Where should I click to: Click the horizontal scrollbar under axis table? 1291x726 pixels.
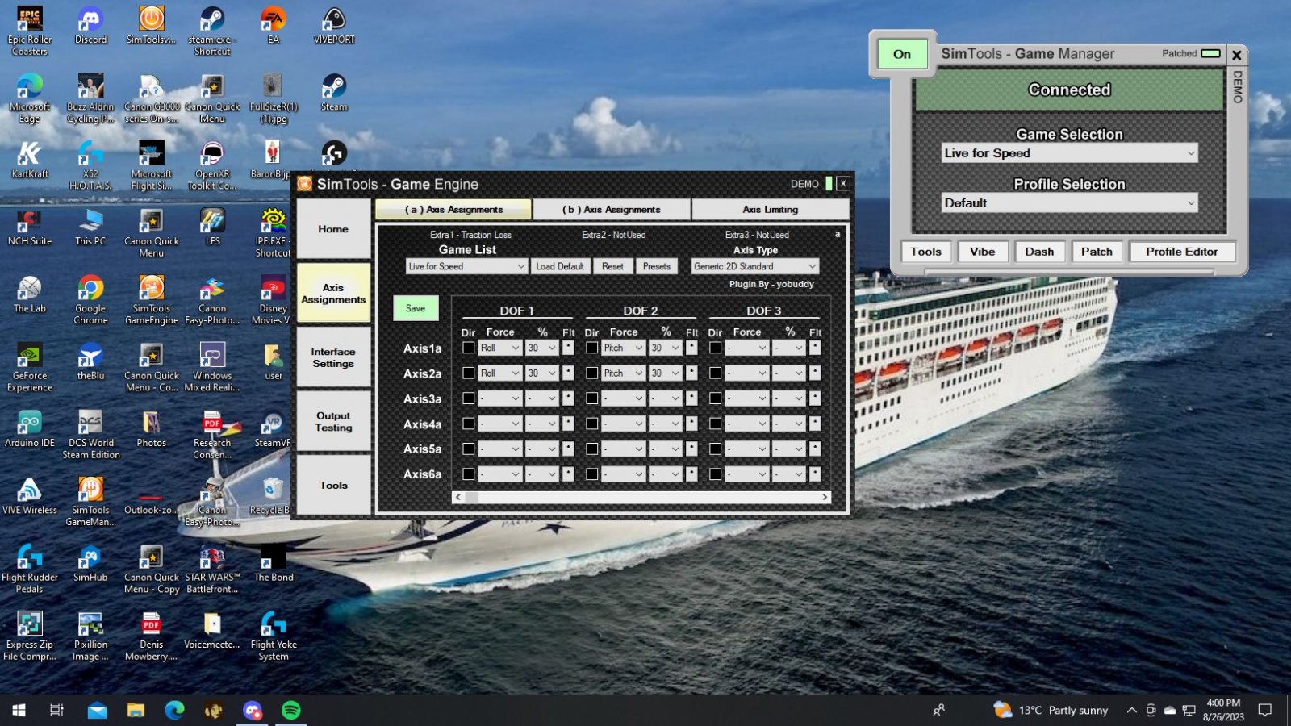click(641, 497)
